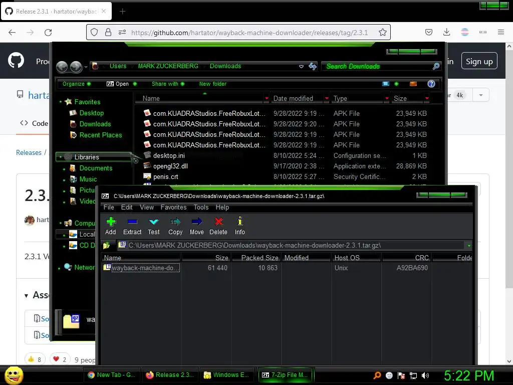Viewport: 513px width, 385px height.
Task: Click the Extract icon in 7-Zip
Action: pyautogui.click(x=132, y=222)
